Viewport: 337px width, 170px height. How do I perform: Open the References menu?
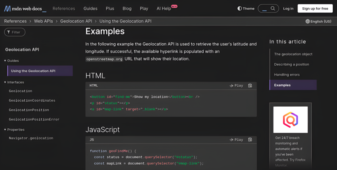[64, 9]
